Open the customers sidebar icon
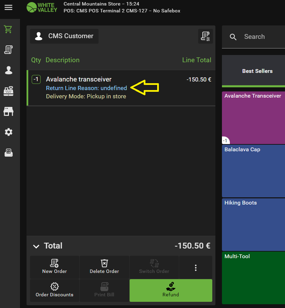 click(x=8, y=70)
